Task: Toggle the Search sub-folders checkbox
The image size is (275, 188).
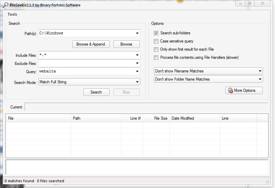Action: click(156, 33)
